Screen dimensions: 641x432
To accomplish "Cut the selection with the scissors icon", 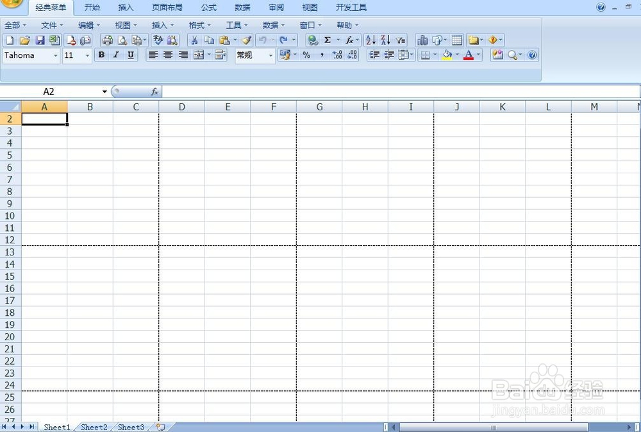I will click(195, 40).
